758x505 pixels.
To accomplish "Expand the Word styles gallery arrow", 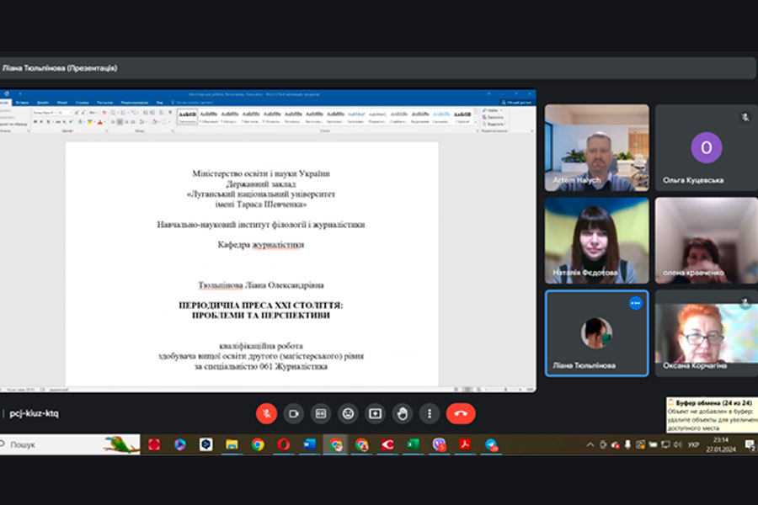I will (x=476, y=123).
